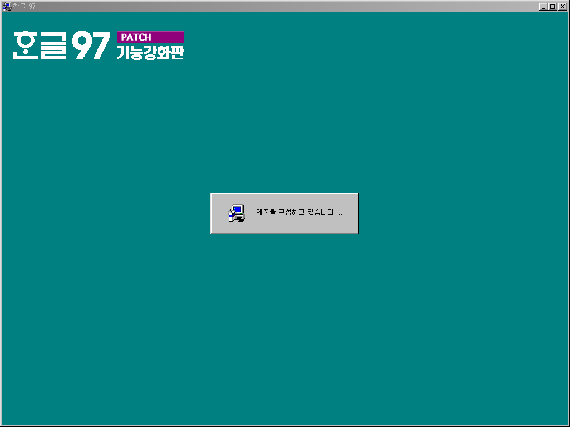
Task: Click the setup icon in the title bar
Action: [x=7, y=7]
